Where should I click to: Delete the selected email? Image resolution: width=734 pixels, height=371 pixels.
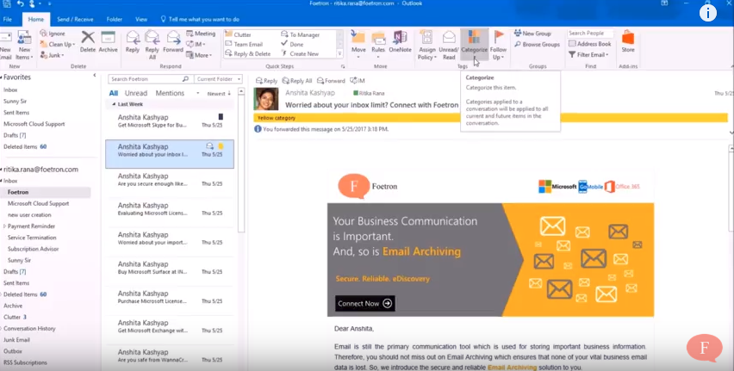click(x=88, y=41)
